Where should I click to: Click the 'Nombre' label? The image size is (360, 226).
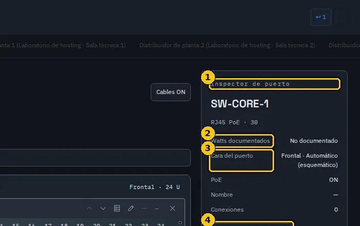coord(222,195)
